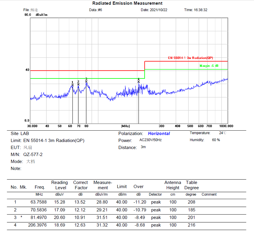The image size is (254, 232).
Task: Click over value -11.20
Action: 140,202
